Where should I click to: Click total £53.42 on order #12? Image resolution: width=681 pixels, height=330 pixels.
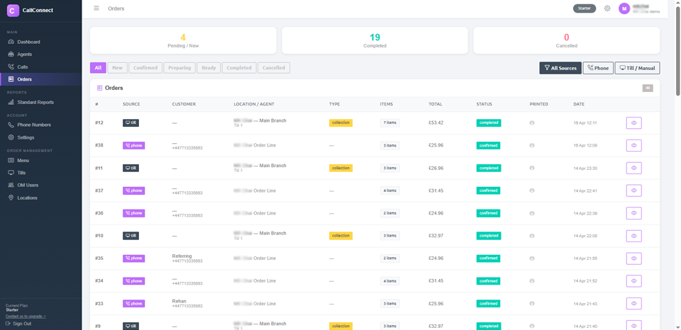tap(436, 123)
